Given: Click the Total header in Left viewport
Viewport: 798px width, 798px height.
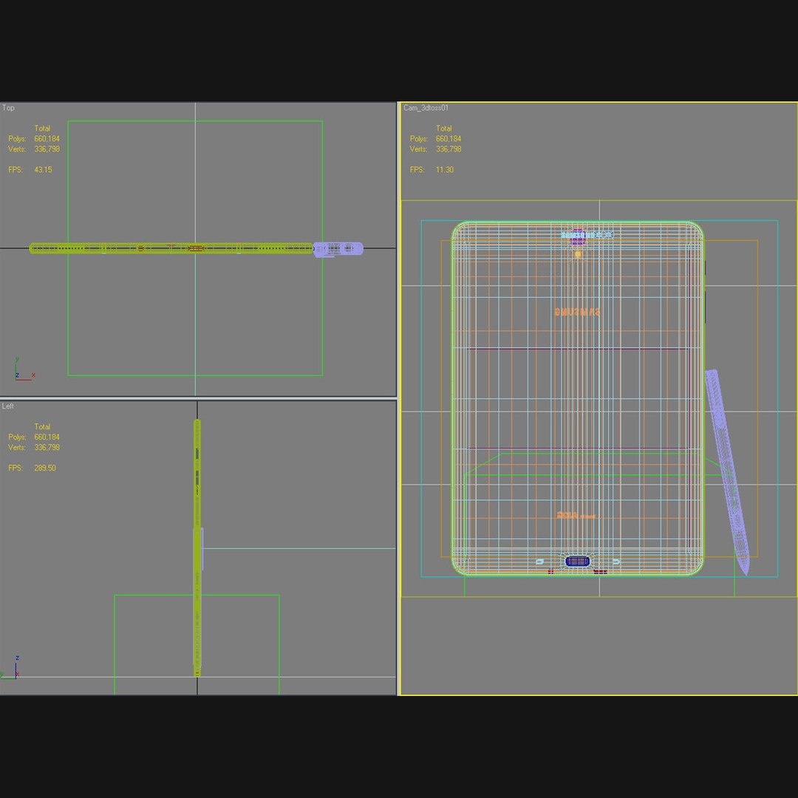Looking at the screenshot, I should click(x=42, y=426).
